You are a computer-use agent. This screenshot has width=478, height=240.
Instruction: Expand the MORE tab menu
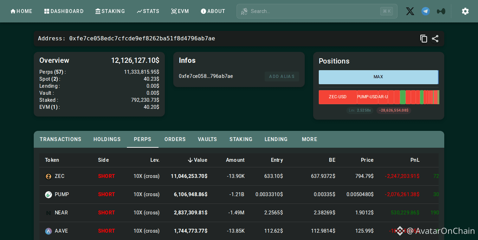tap(310, 139)
